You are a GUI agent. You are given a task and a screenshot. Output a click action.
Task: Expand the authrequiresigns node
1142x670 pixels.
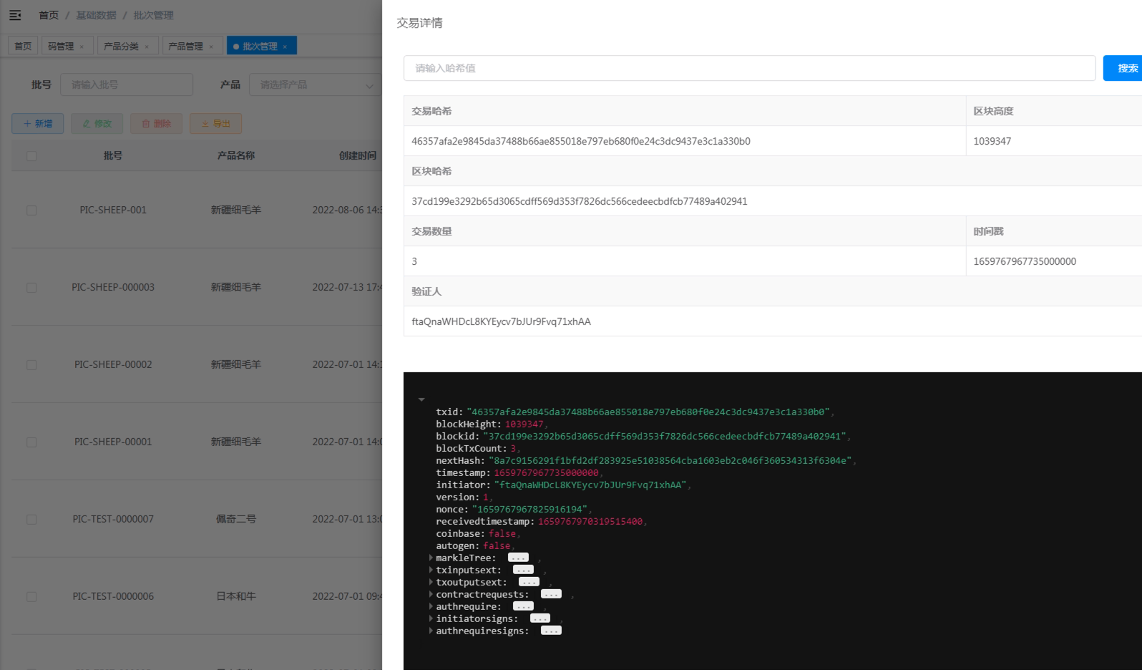431,631
